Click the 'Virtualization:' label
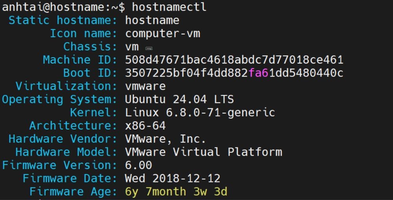Viewport: 393px width, 200px height. tap(67, 86)
